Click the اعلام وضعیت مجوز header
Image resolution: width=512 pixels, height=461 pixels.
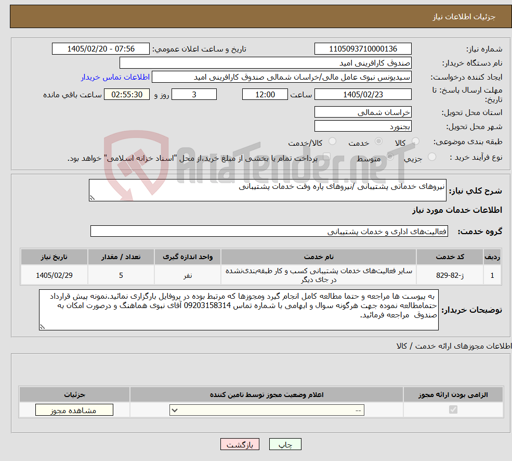[x=267, y=394]
